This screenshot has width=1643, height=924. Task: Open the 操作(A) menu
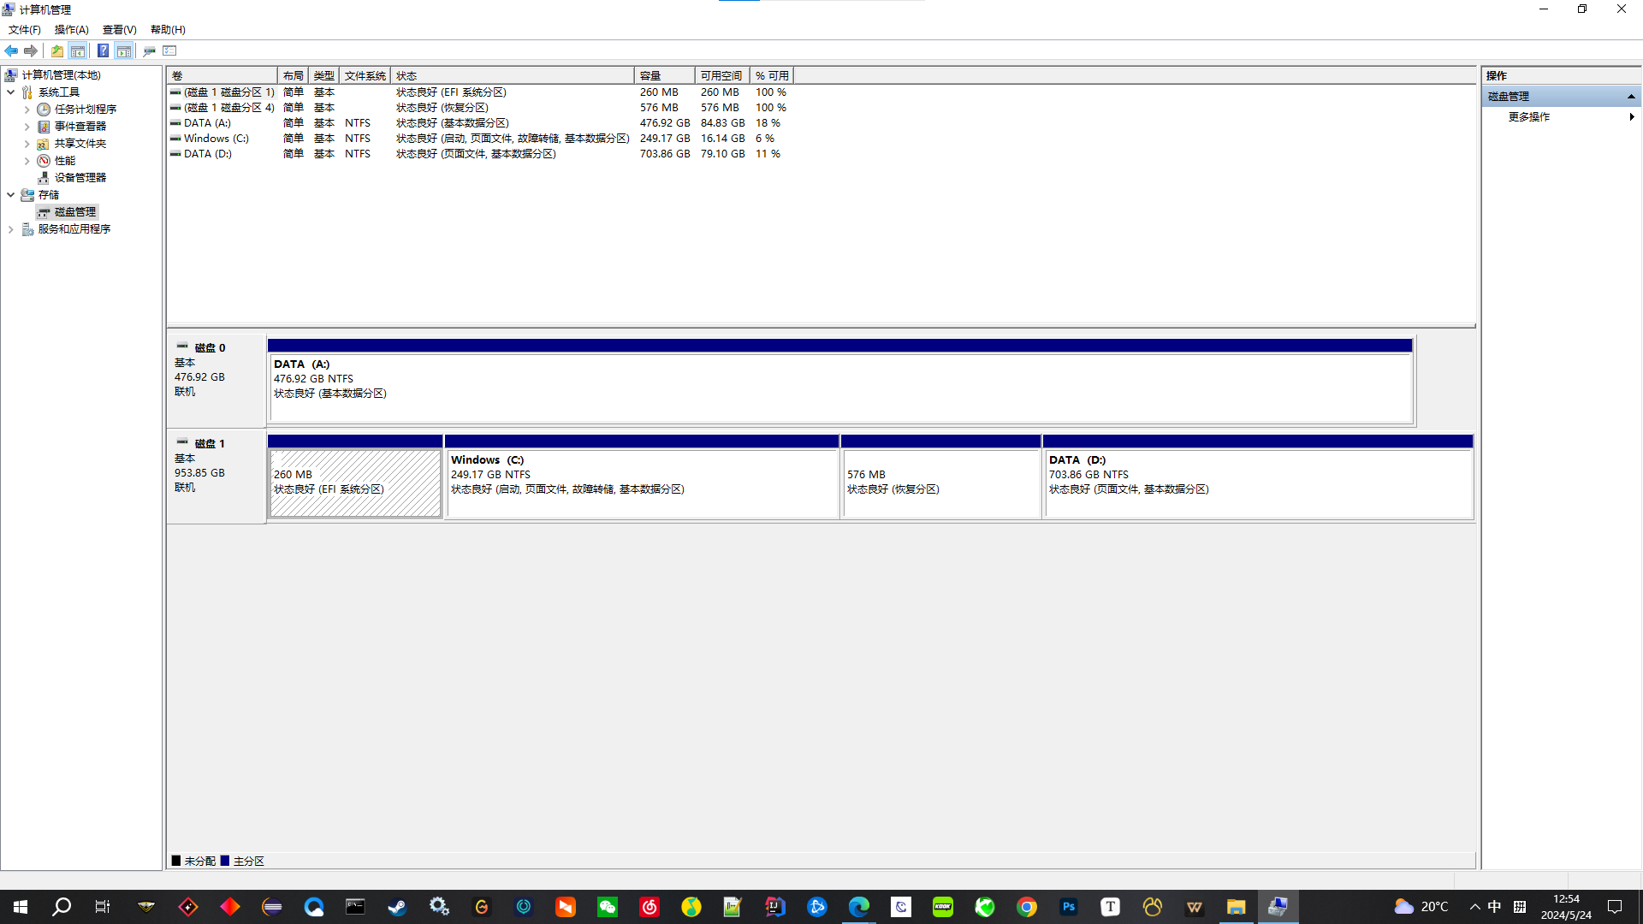pos(72,29)
